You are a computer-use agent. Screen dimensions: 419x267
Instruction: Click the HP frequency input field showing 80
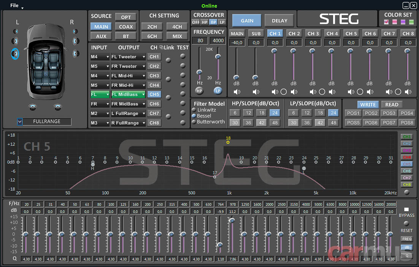click(x=200, y=41)
